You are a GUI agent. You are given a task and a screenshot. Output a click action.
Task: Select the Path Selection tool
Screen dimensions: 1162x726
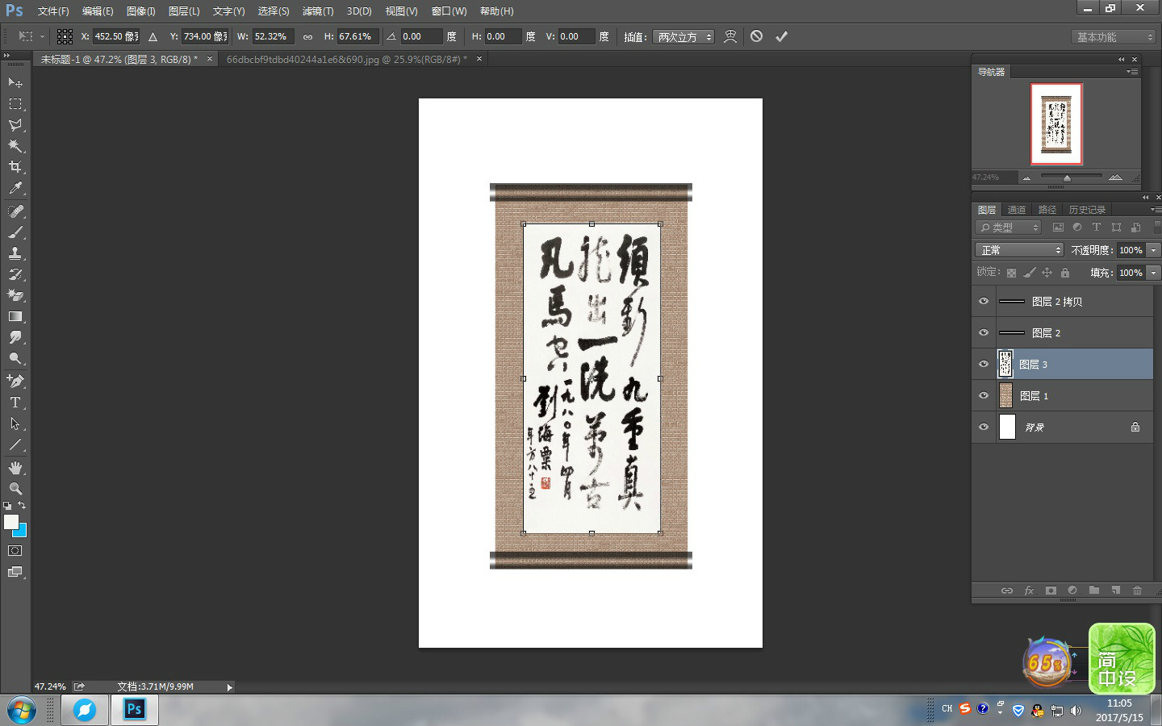pyautogui.click(x=15, y=423)
